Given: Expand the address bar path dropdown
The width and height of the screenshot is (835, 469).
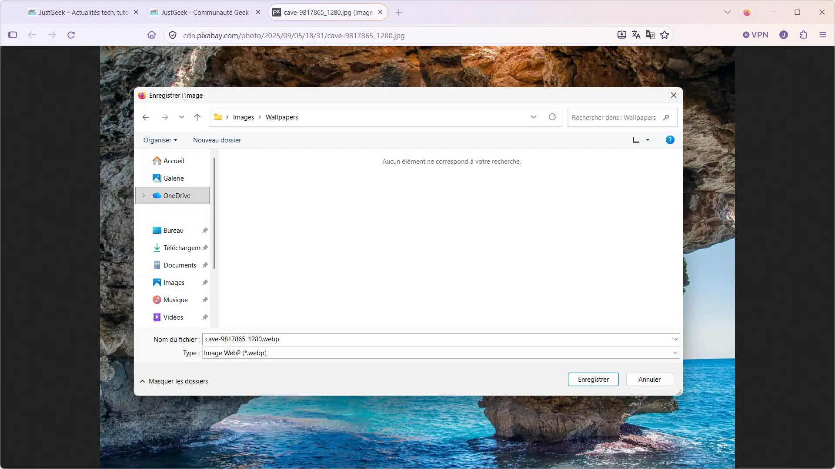Looking at the screenshot, I should [x=534, y=117].
